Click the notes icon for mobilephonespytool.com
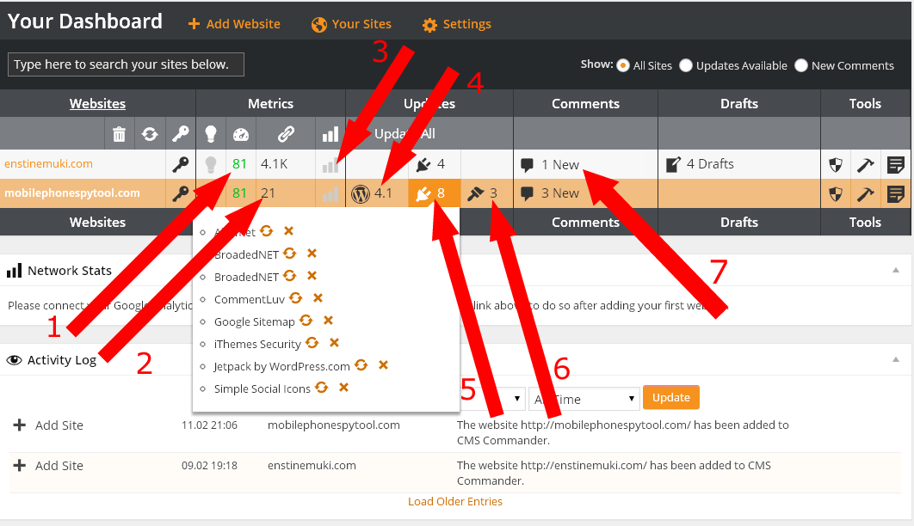Viewport: 914px width, 526px height. pyautogui.click(x=895, y=193)
